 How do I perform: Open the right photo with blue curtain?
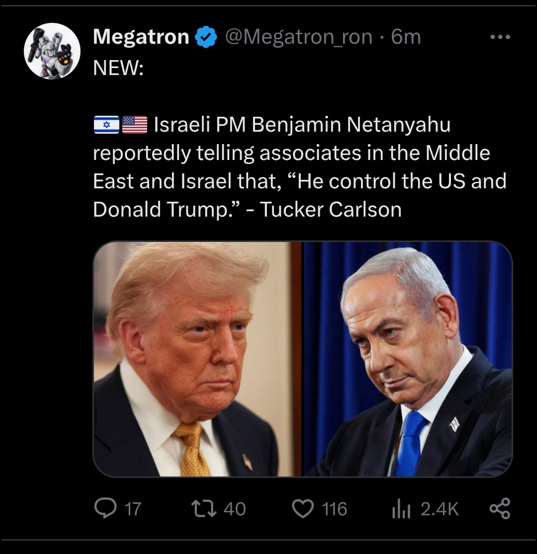pos(408,359)
